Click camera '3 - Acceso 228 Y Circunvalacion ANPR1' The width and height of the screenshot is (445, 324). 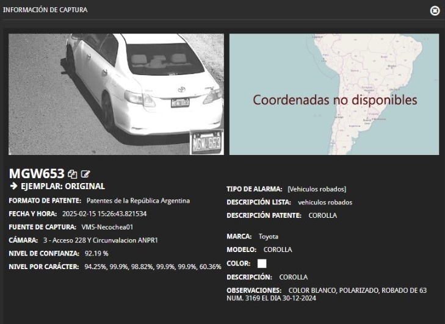[101, 240]
